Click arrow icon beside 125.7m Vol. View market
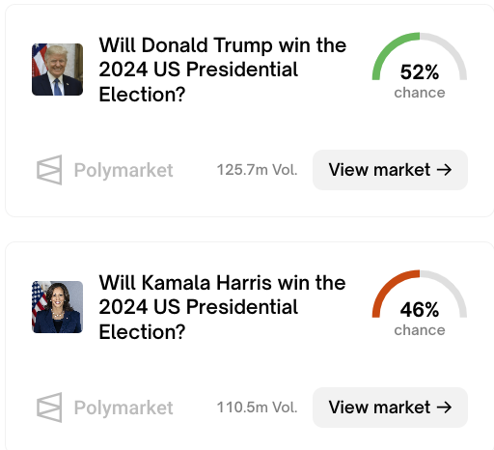 tap(444, 170)
